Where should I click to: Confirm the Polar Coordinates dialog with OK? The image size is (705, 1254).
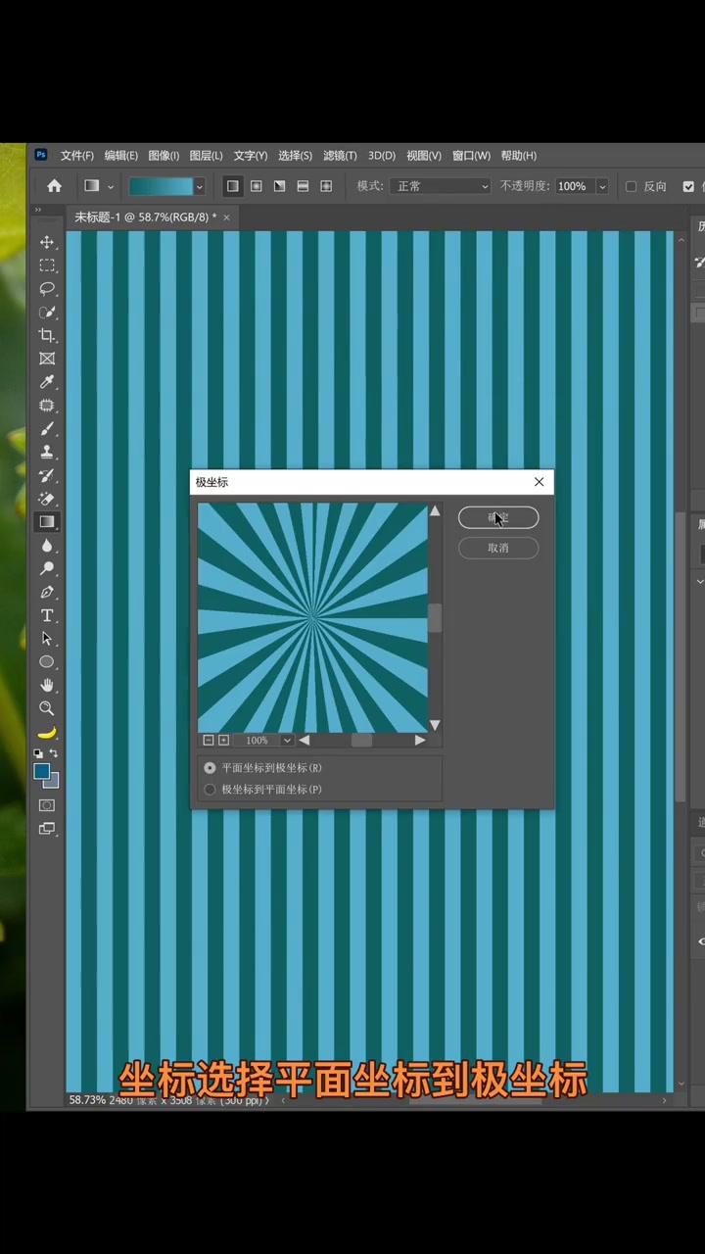[498, 517]
